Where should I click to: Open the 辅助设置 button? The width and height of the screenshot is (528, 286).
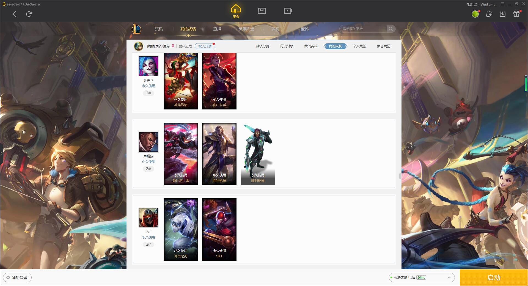(x=17, y=278)
